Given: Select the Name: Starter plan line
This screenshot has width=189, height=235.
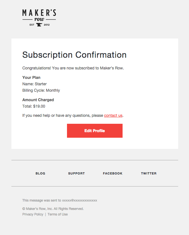Looking at the screenshot, I should pos(34,84).
